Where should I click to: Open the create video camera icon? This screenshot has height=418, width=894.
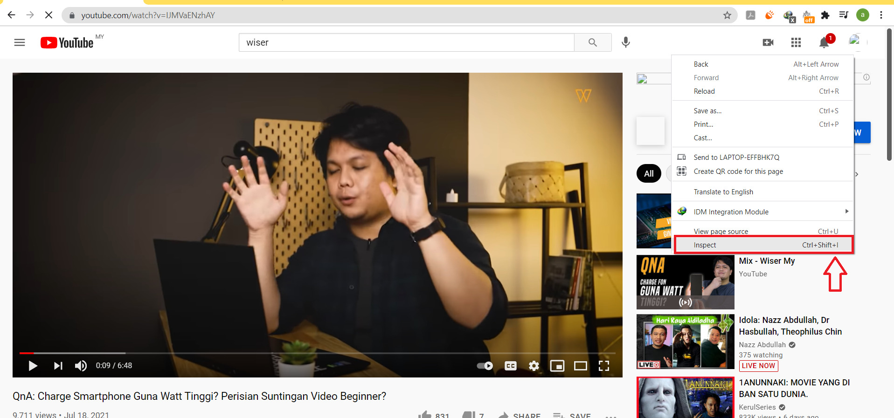(768, 42)
